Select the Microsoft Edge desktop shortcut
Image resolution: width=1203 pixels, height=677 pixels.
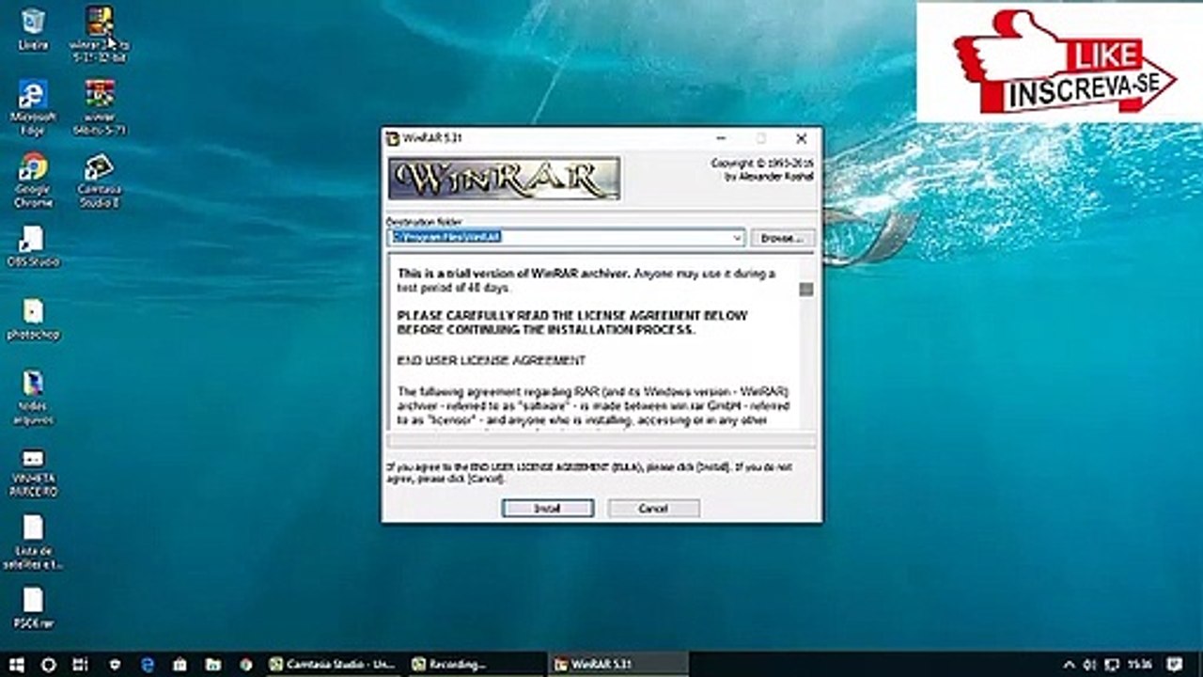(x=33, y=107)
